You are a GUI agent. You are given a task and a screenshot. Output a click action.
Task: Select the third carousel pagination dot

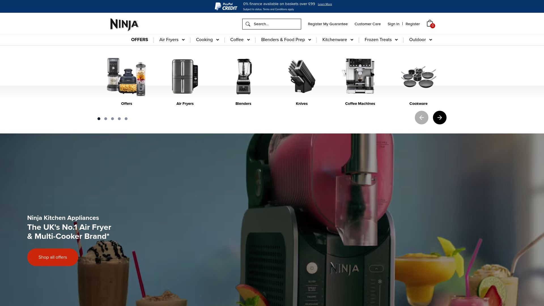coord(112,119)
